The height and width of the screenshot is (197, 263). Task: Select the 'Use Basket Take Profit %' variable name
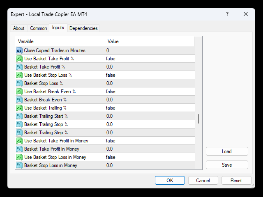(x=49, y=59)
